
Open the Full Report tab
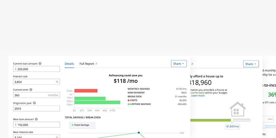[86, 64]
